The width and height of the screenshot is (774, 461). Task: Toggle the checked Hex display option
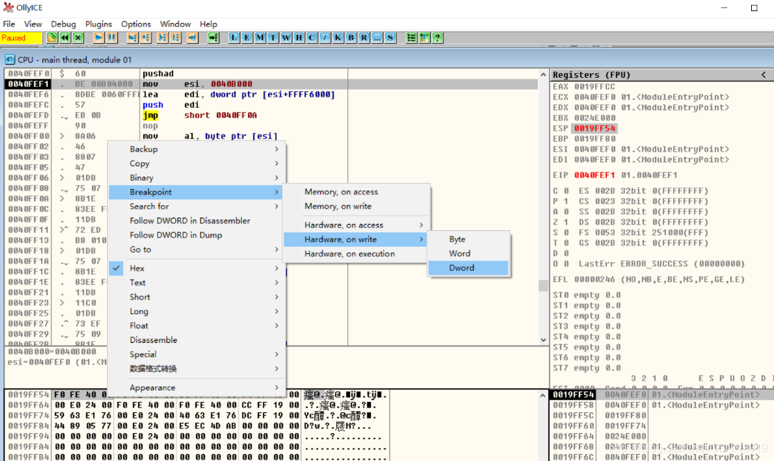[x=197, y=268]
